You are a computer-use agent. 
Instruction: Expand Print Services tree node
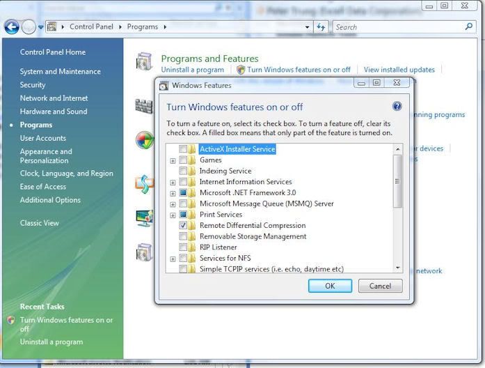tap(173, 215)
